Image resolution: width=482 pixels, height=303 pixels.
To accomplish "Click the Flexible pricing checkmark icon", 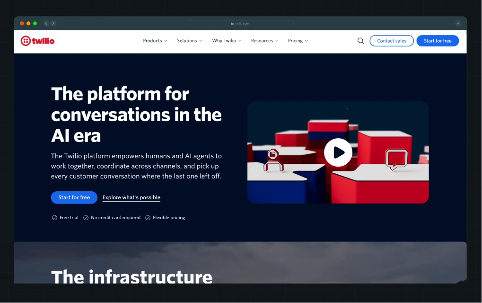I will click(x=148, y=217).
